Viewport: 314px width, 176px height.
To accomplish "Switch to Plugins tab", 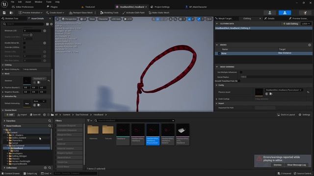I will (52, 7).
